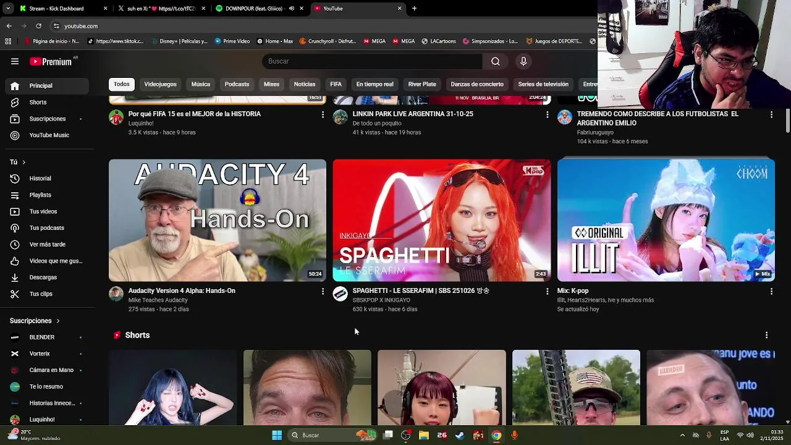This screenshot has height=445, width=791.
Task: Open options for FIFA 15 video
Action: pos(323,114)
